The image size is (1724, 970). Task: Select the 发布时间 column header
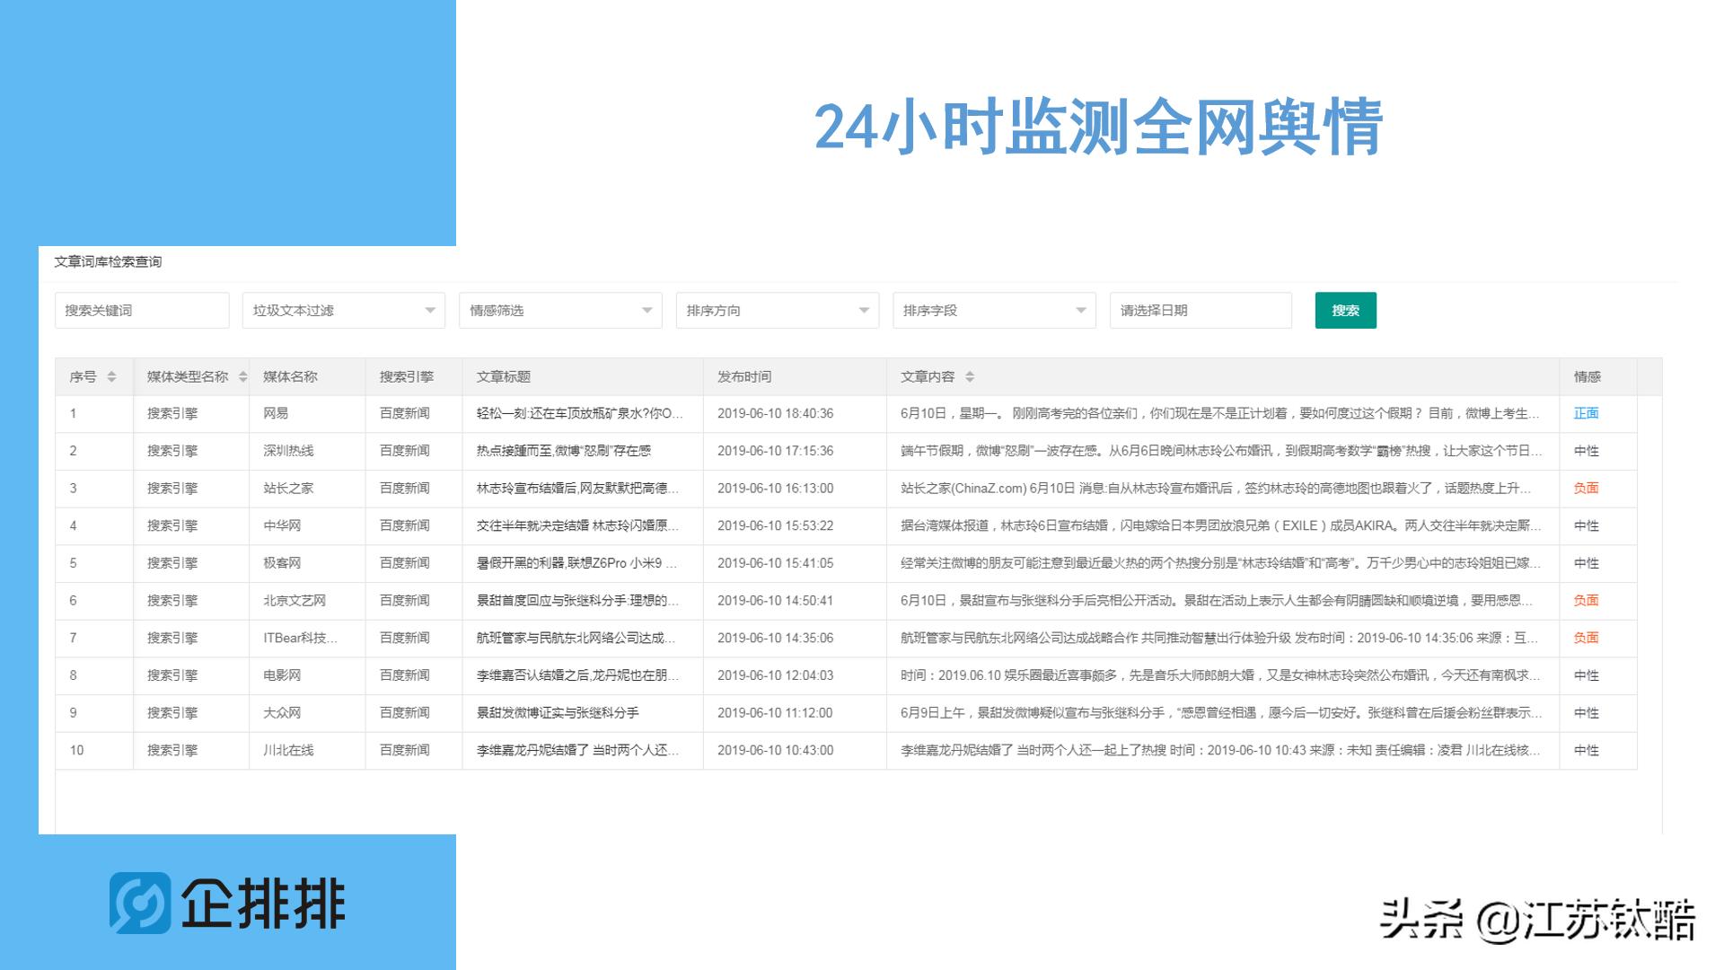point(744,377)
